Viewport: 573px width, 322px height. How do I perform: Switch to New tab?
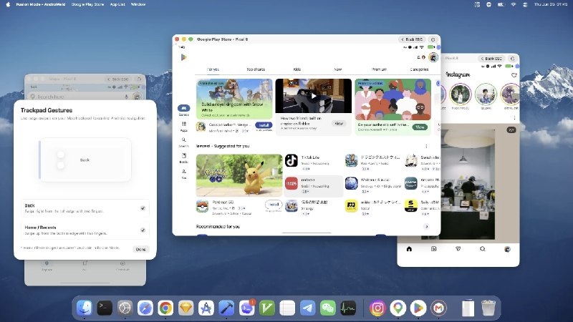coord(338,69)
